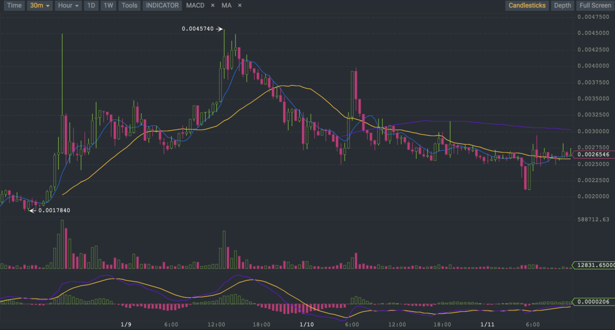Click the 0.0040000 price axis label
The width and height of the screenshot is (615, 330).
click(x=593, y=66)
